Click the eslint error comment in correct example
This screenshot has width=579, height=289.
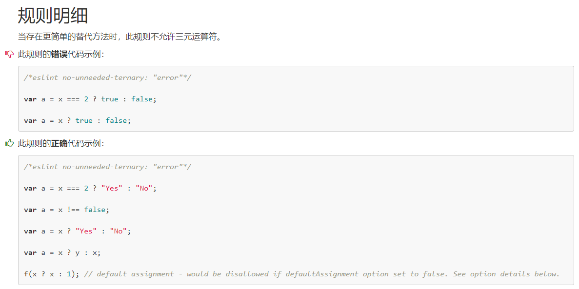point(107,166)
